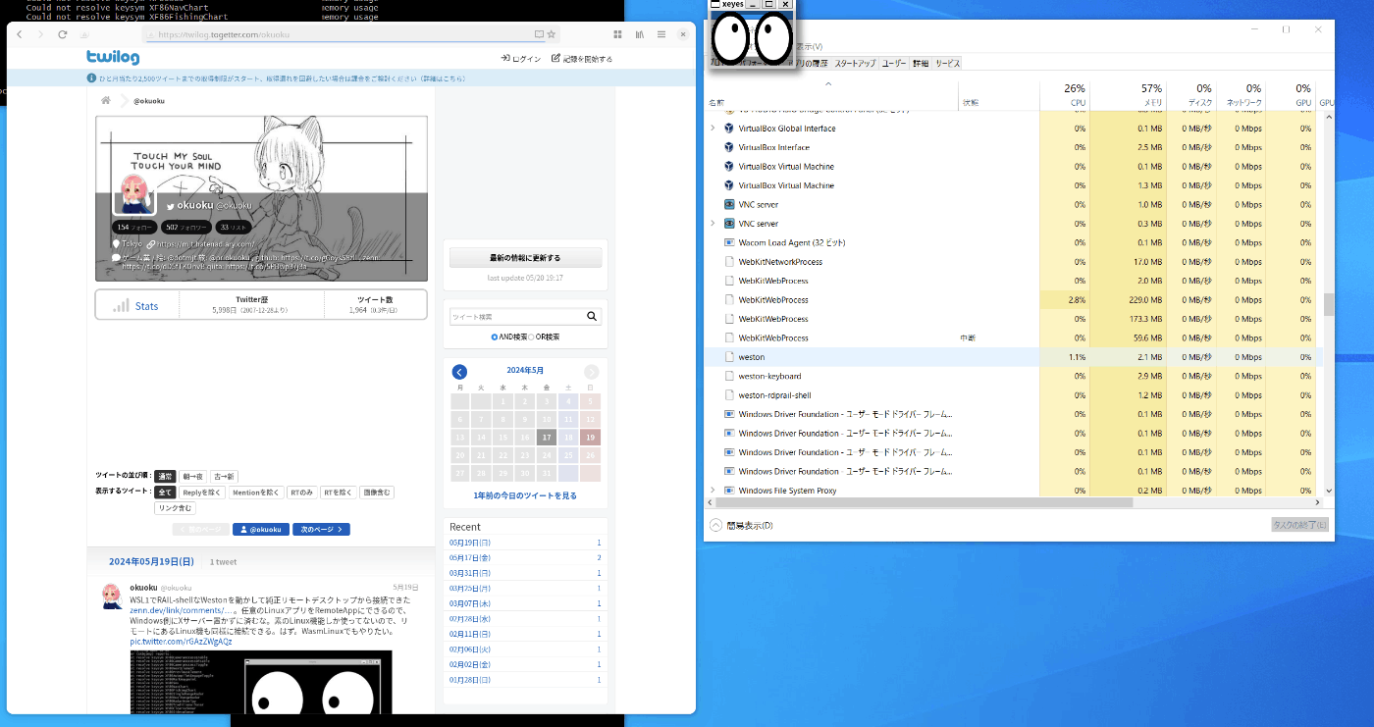Click the xeyes window title icon

tap(715, 5)
